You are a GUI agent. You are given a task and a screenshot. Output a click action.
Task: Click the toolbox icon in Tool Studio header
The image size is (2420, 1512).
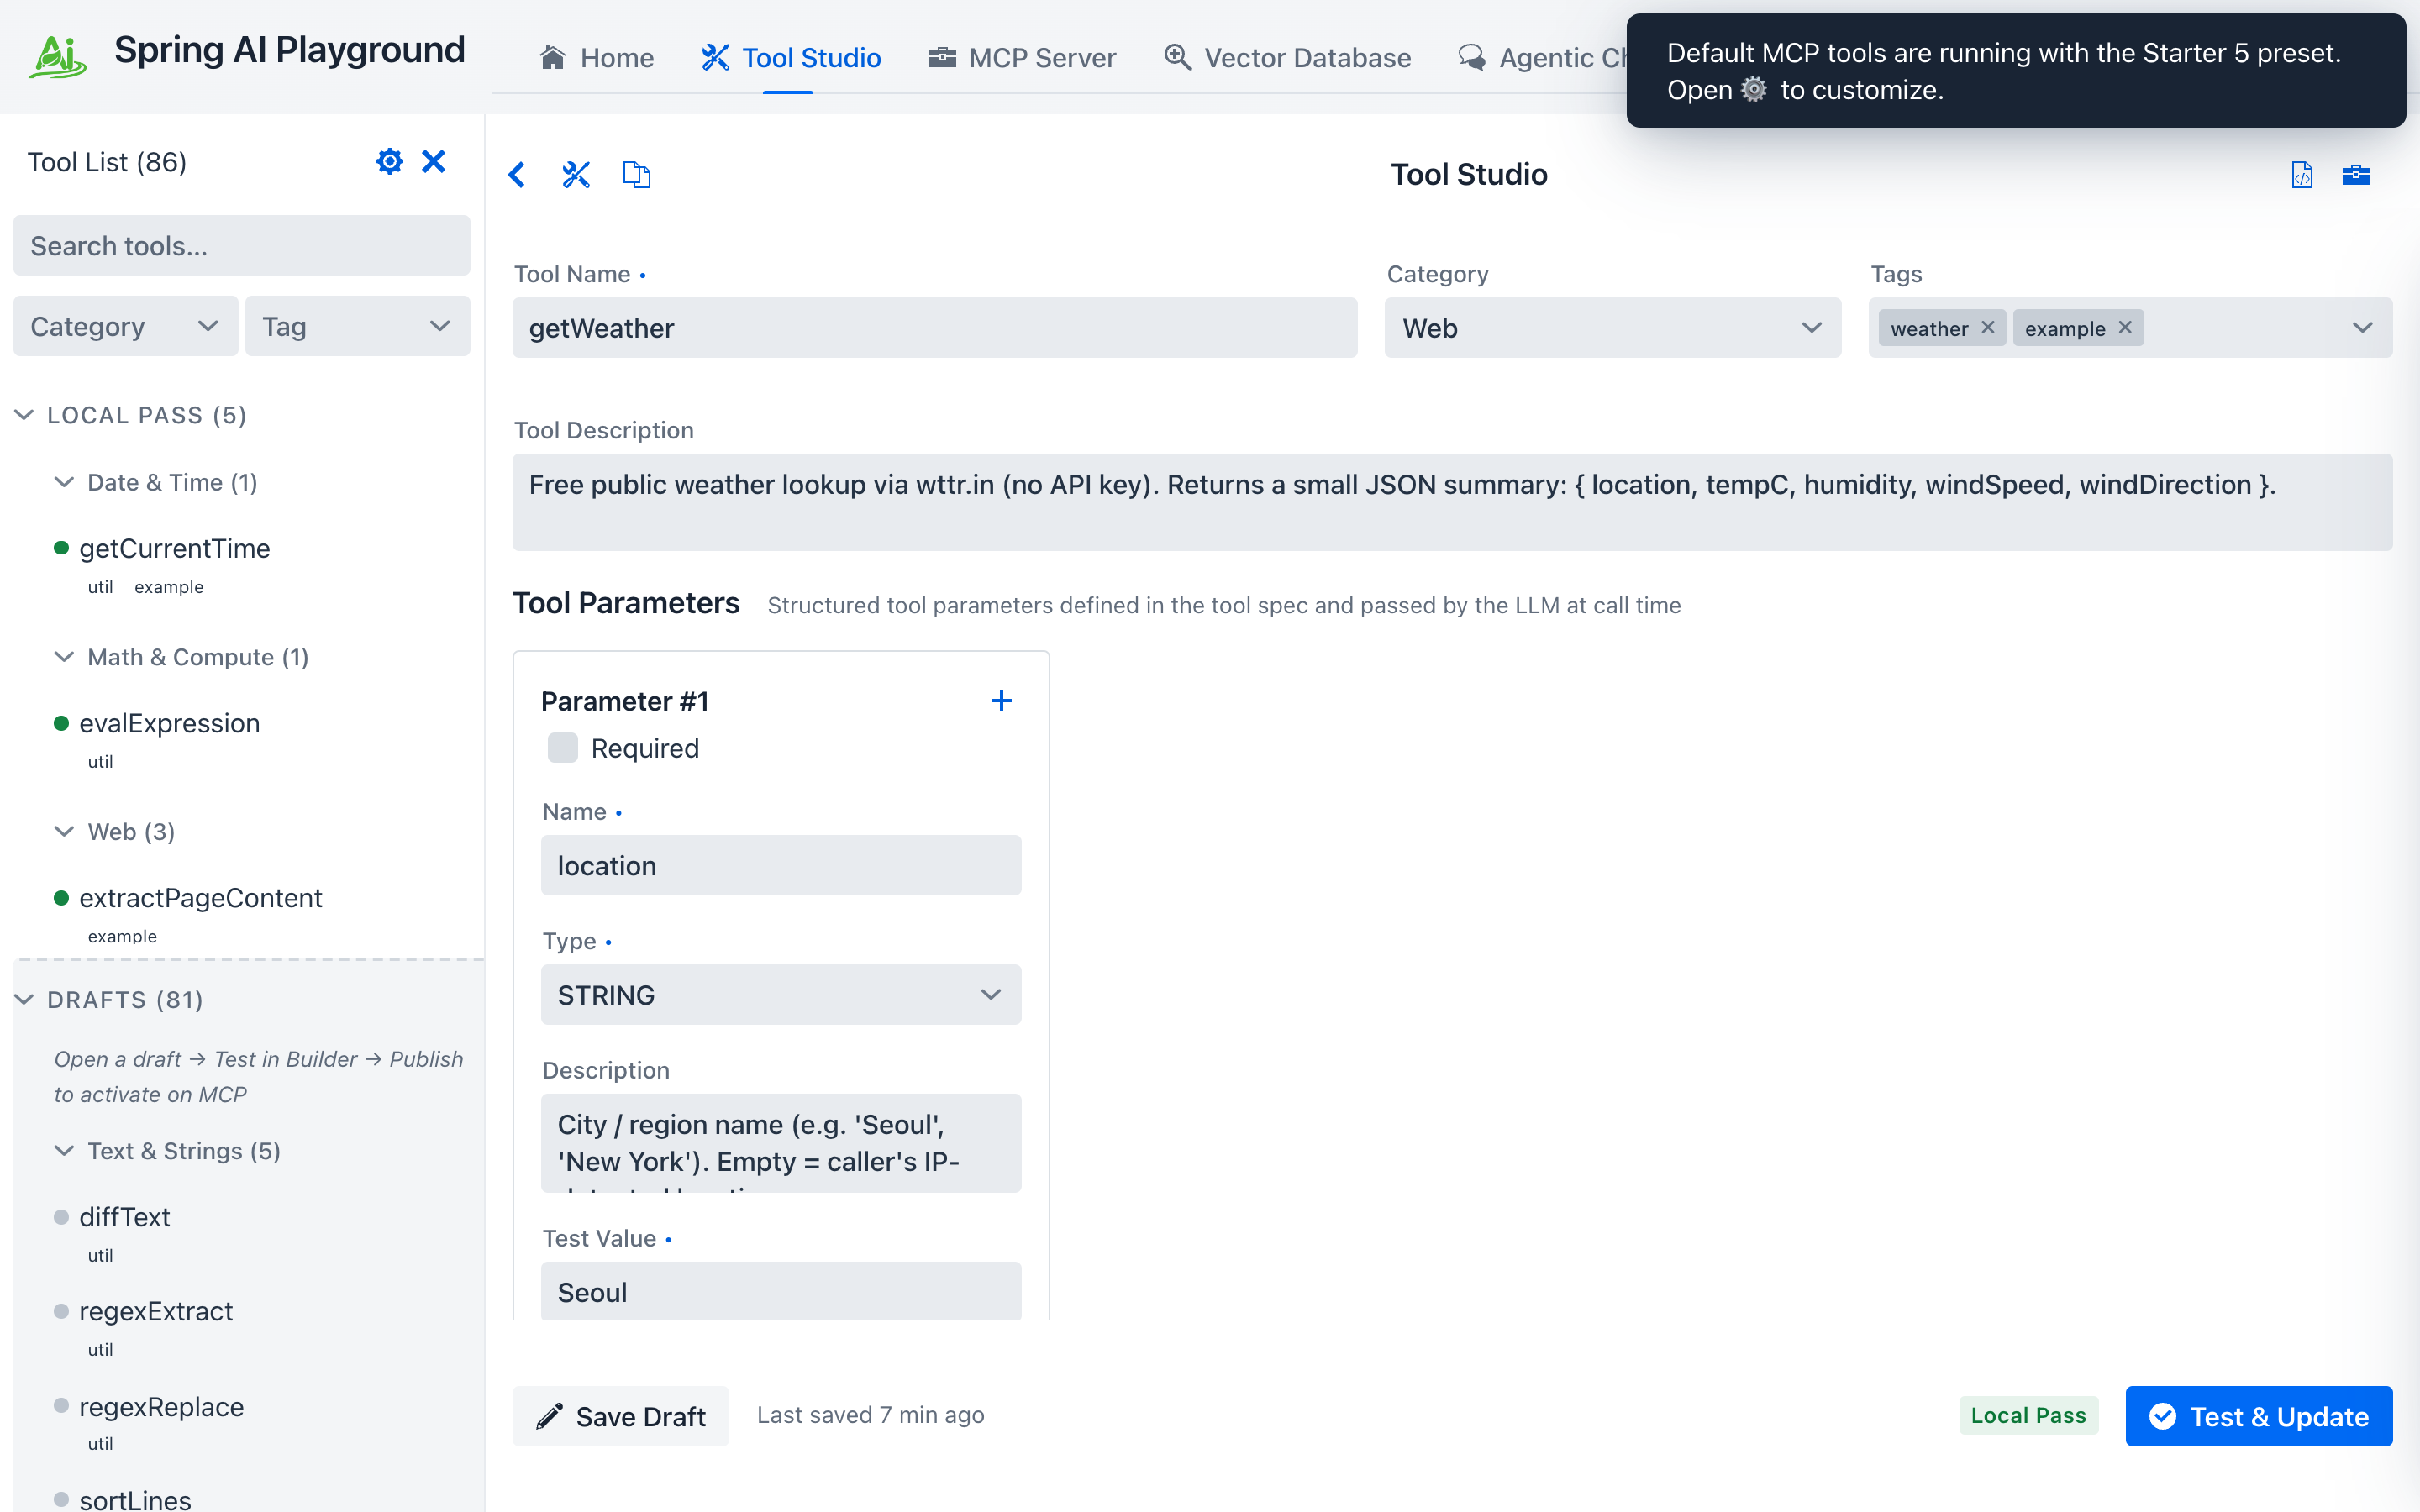(2356, 175)
